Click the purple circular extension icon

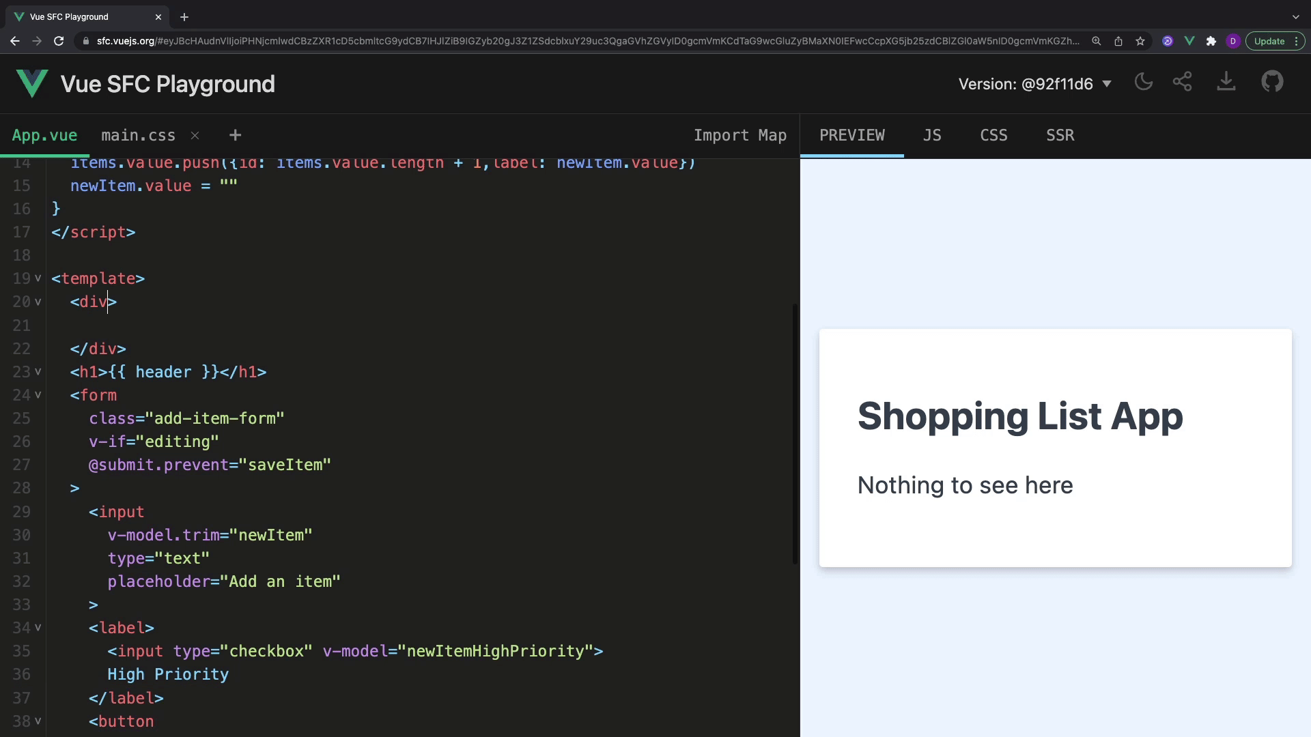1168,41
